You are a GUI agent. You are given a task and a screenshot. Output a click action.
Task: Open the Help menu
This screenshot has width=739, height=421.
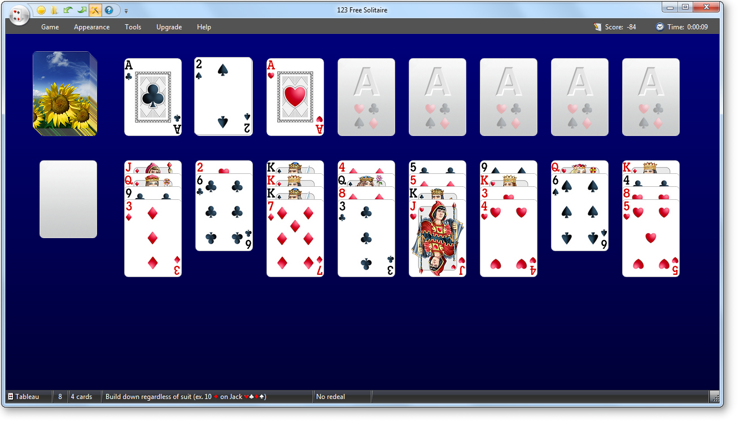pyautogui.click(x=204, y=27)
